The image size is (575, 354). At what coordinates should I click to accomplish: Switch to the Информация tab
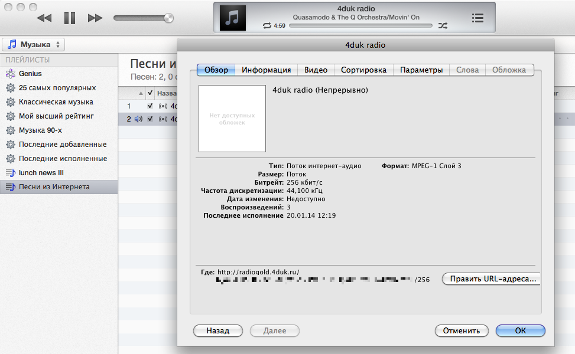[x=266, y=70]
